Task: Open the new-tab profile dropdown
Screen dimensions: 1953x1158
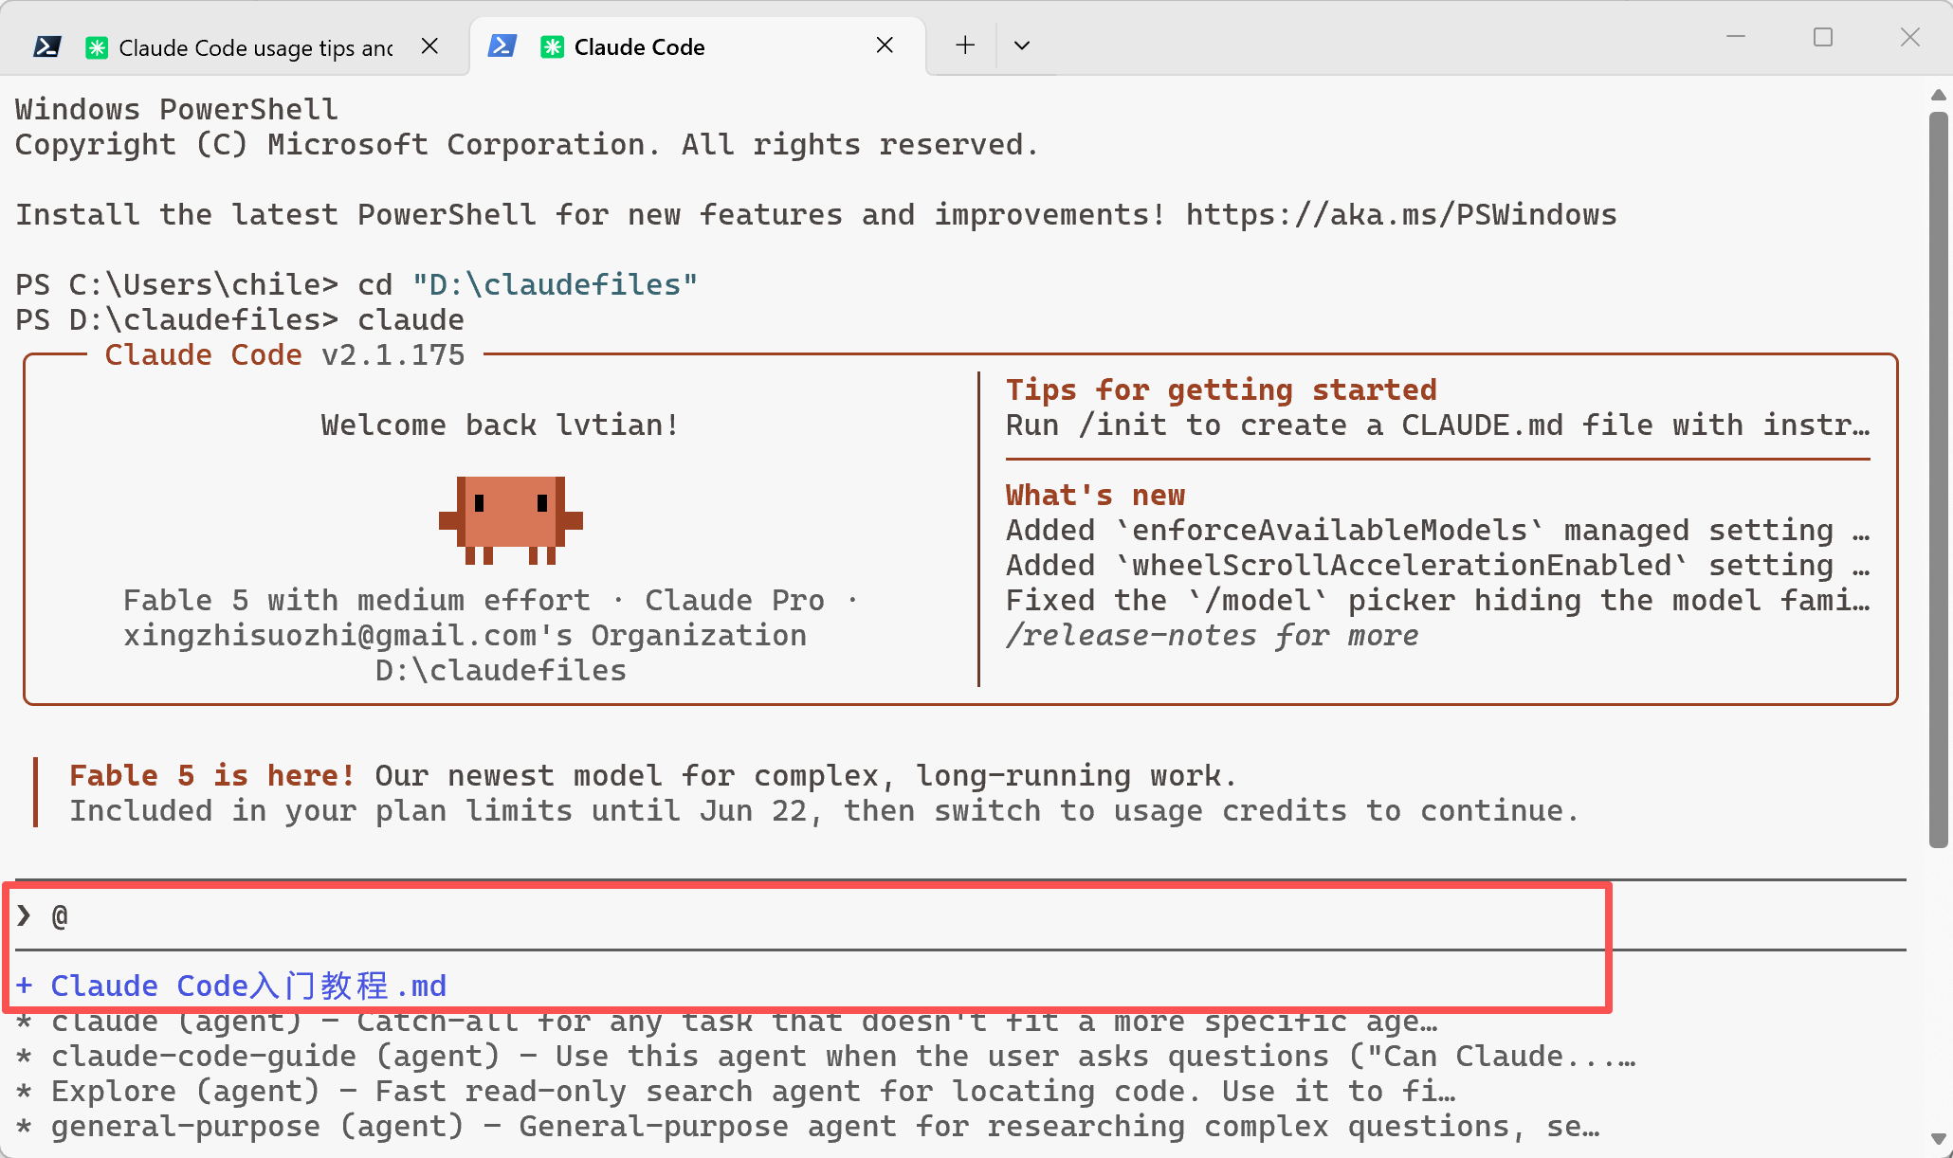Action: 1021,45
